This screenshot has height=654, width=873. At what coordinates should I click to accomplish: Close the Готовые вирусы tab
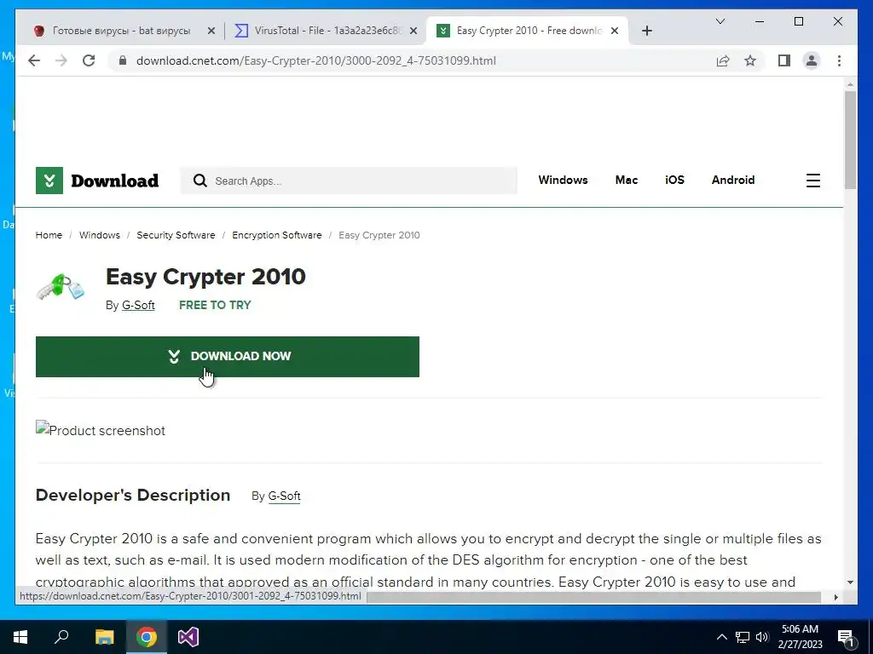(x=211, y=31)
